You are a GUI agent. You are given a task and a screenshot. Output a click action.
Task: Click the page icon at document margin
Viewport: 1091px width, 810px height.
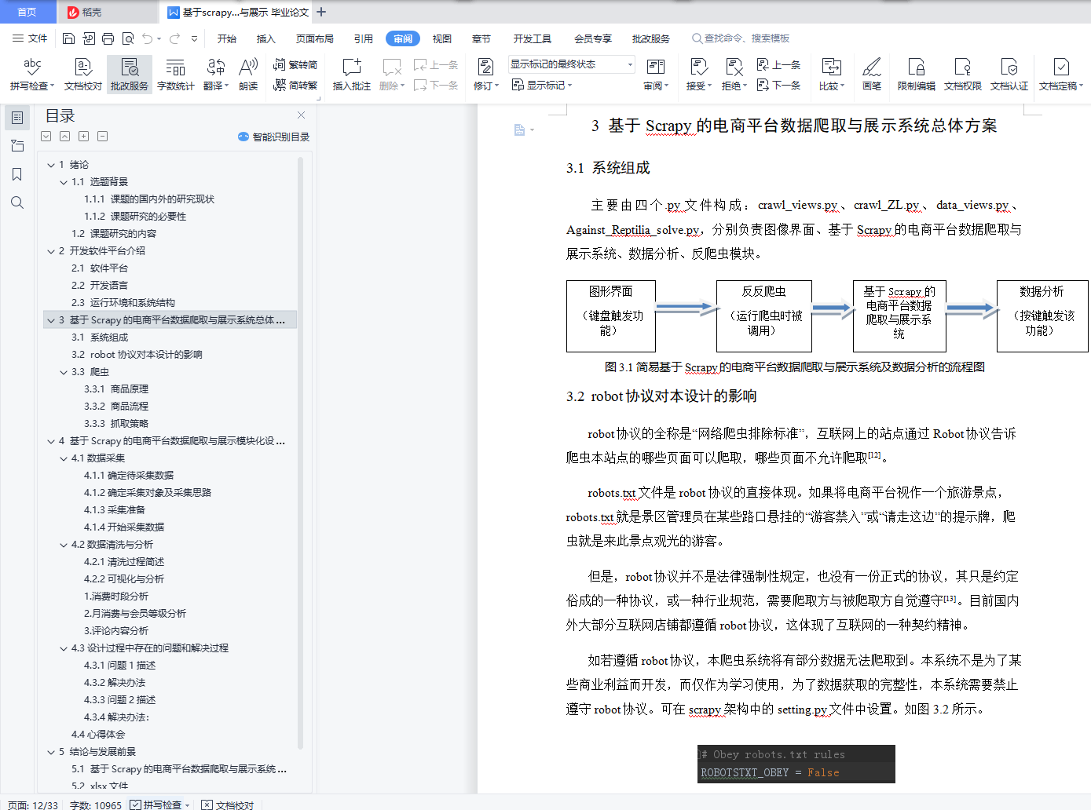pos(519,130)
